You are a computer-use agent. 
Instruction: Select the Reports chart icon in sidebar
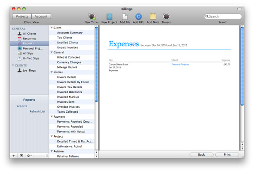click(x=20, y=43)
